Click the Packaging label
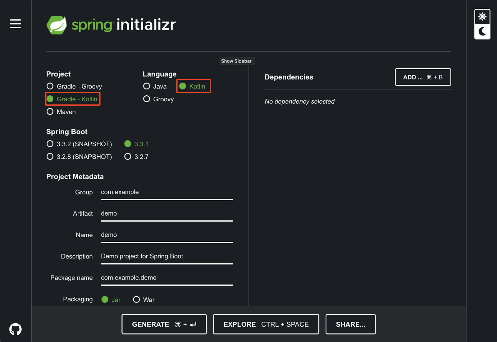Image resolution: width=497 pixels, height=342 pixels. click(x=78, y=299)
